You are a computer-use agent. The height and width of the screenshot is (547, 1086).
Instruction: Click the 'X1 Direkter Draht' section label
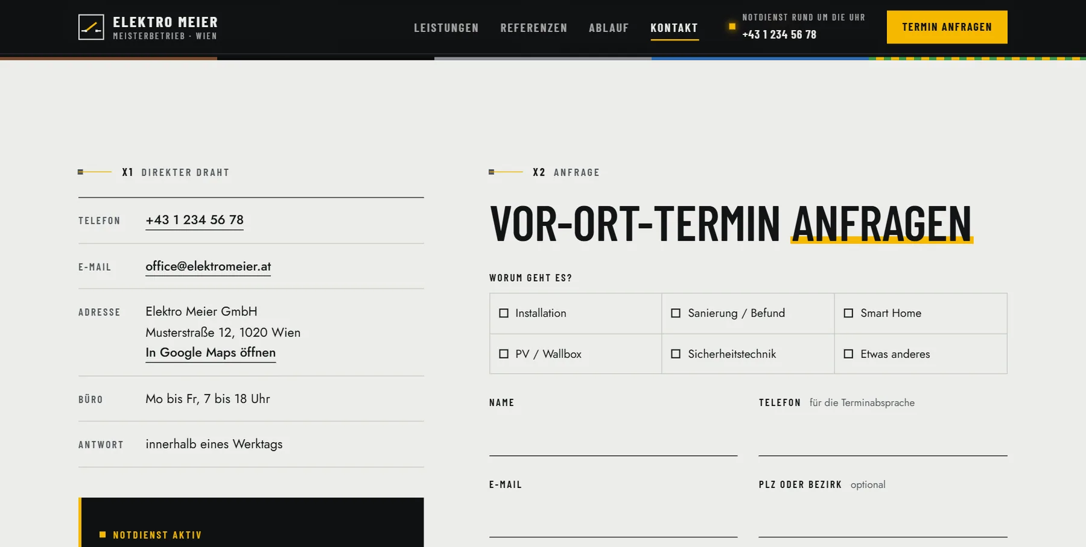click(x=176, y=172)
